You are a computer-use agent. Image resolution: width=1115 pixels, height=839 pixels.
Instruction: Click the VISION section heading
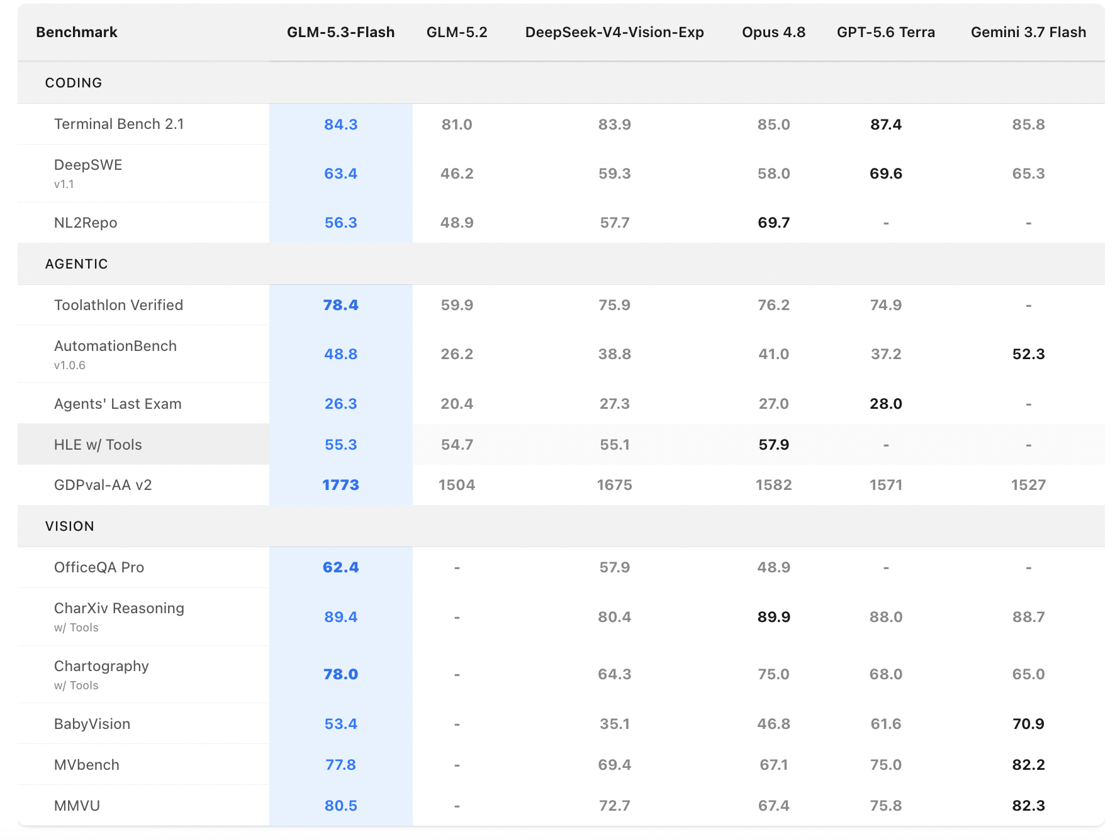click(69, 526)
